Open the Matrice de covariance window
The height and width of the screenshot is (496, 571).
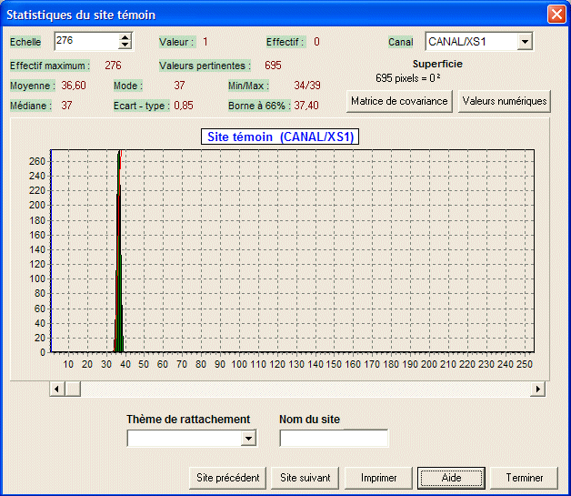(x=399, y=101)
